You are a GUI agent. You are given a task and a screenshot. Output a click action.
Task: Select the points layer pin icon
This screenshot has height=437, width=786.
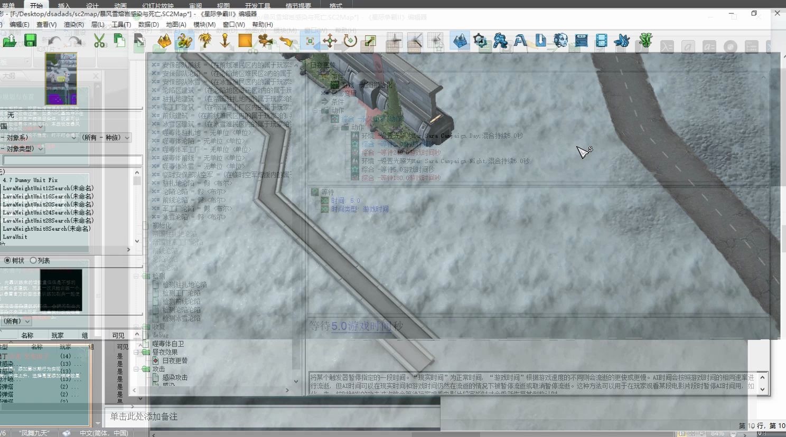(225, 41)
